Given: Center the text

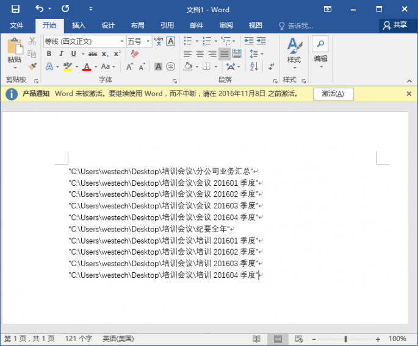Looking at the screenshot, I should pos(200,54).
